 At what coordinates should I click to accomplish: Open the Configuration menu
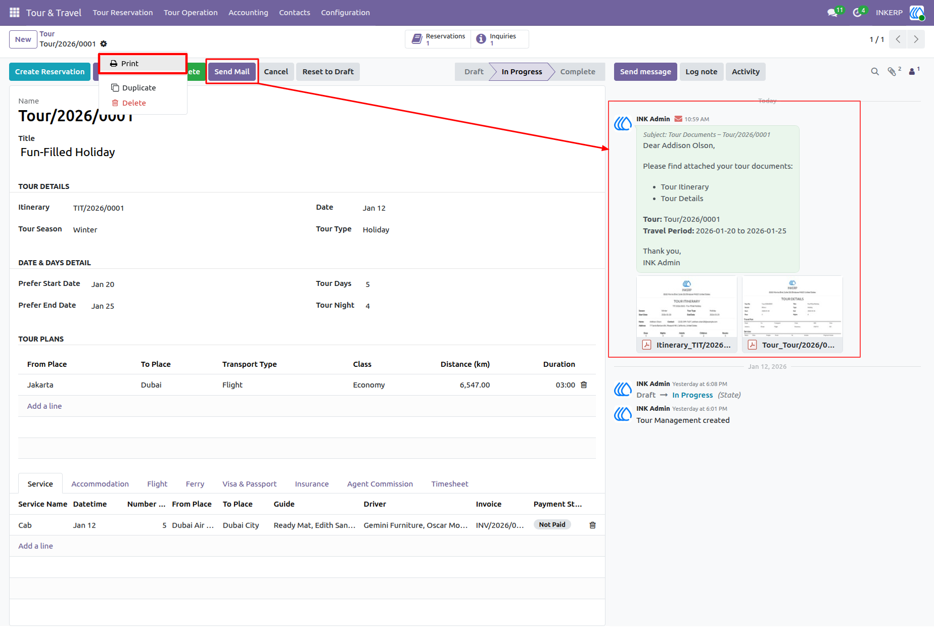pyautogui.click(x=345, y=13)
